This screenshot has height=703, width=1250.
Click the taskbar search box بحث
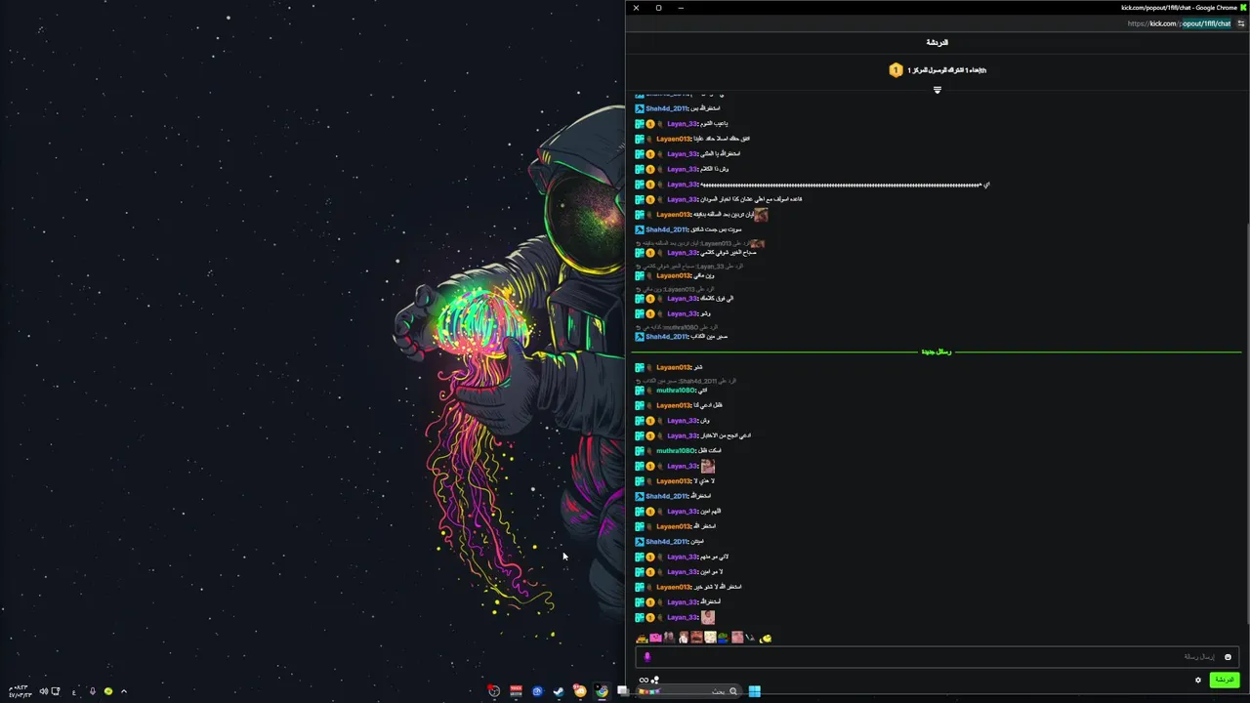click(x=689, y=691)
